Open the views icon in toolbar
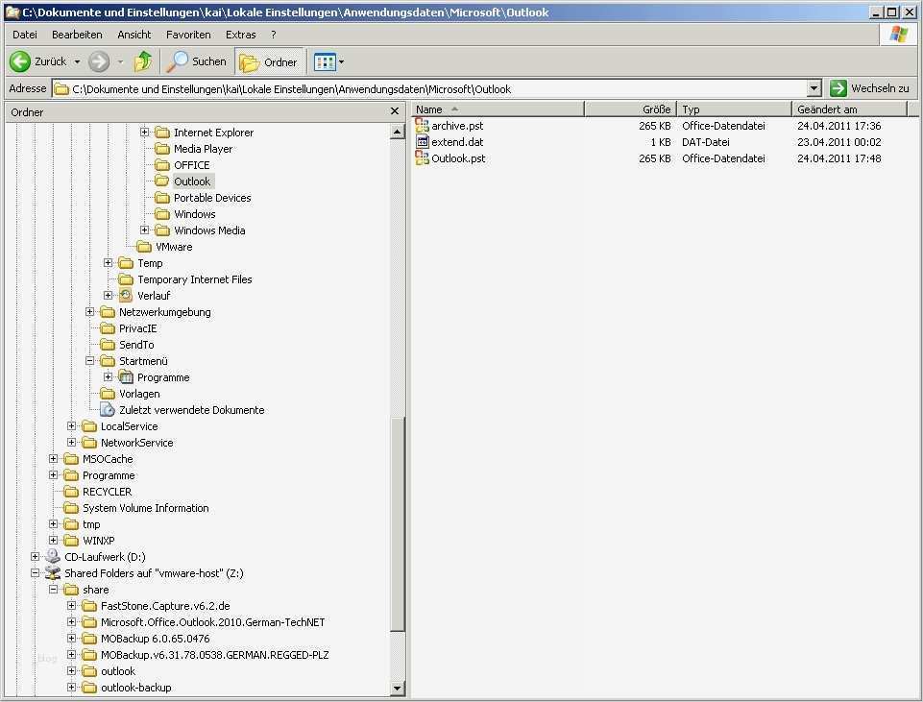This screenshot has height=702, width=923. pyautogui.click(x=325, y=61)
